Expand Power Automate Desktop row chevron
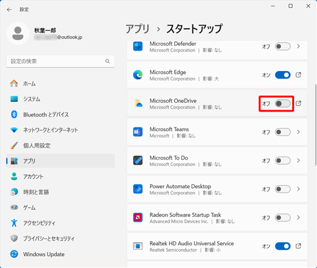Screen dimensions: 317x268 (299, 189)
